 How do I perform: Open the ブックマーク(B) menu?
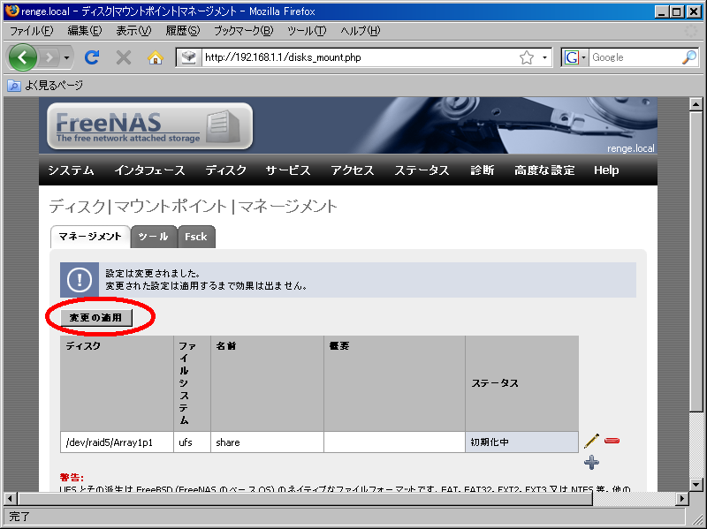(244, 31)
